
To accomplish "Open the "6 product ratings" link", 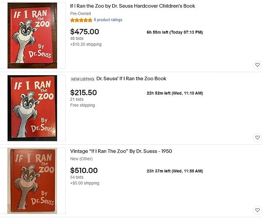I will [108, 20].
